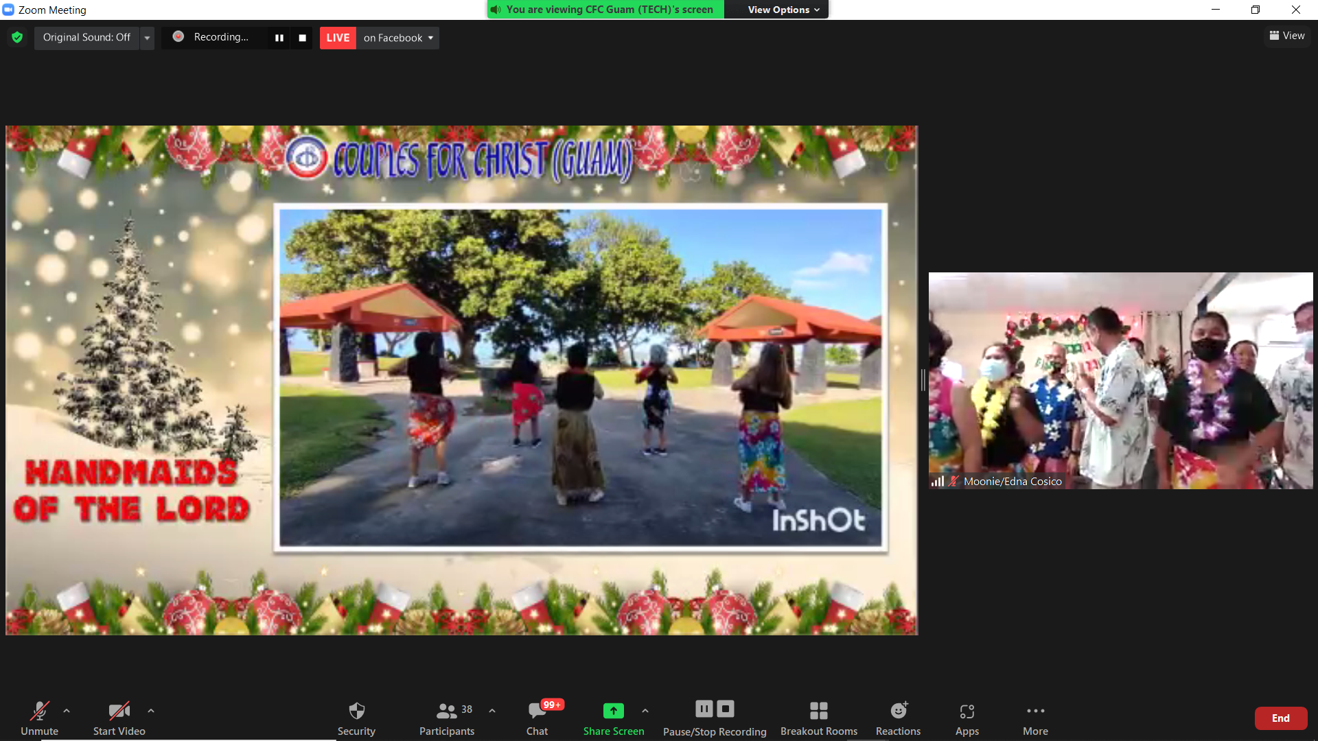Open the Participants panel
This screenshot has width=1318, height=741.
pos(448,718)
